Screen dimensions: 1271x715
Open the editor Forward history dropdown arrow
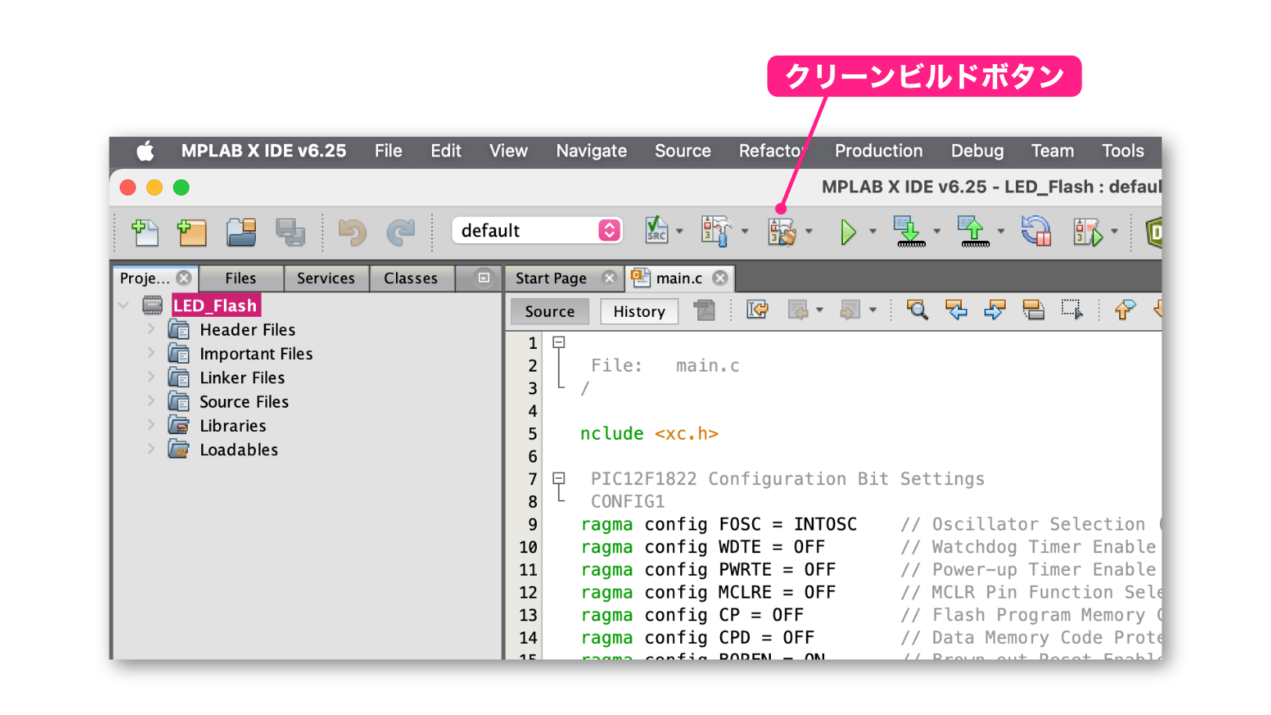(873, 311)
